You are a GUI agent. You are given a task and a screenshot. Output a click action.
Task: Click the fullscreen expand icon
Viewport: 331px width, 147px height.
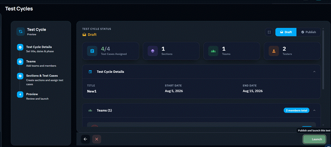coord(269,32)
